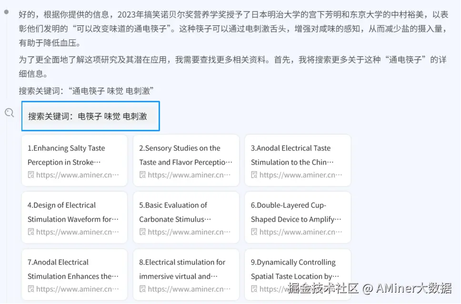Screen dimensions: 461x304
Task: Select result card 5 "Basic Evaluation of Carbonate Stimulus"
Action: [x=186, y=217]
